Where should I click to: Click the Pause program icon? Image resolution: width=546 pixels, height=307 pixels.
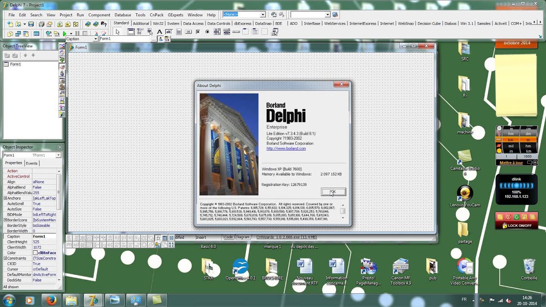click(77, 33)
